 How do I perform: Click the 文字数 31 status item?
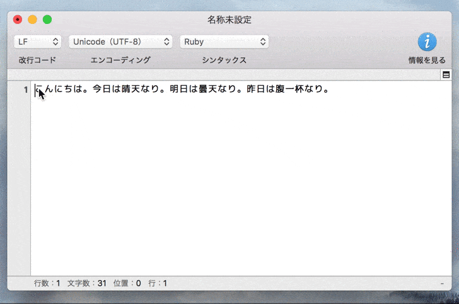pyautogui.click(x=86, y=283)
